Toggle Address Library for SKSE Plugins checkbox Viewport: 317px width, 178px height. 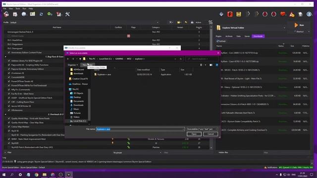click(x=9, y=61)
